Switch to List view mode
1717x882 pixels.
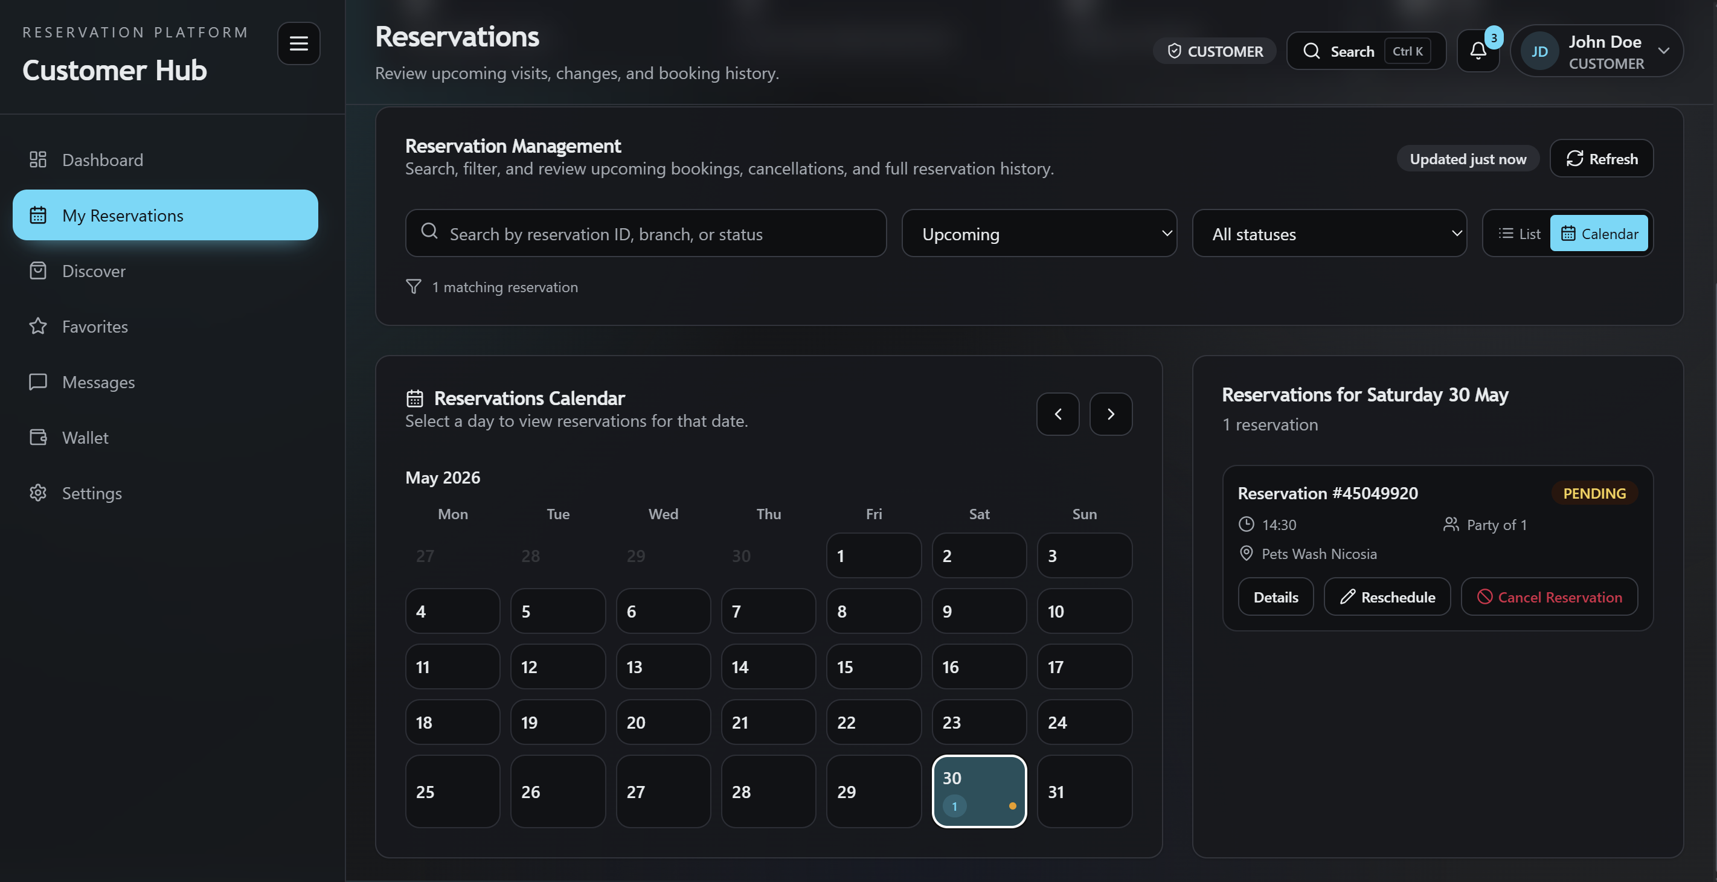tap(1519, 232)
